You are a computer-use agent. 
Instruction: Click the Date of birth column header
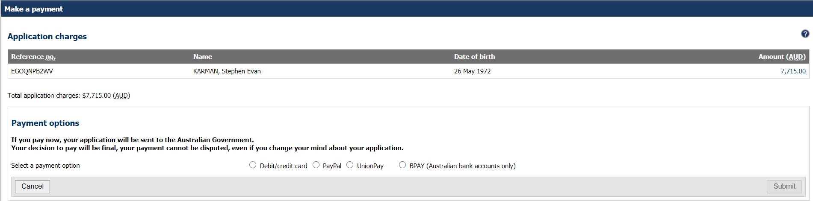click(x=474, y=57)
